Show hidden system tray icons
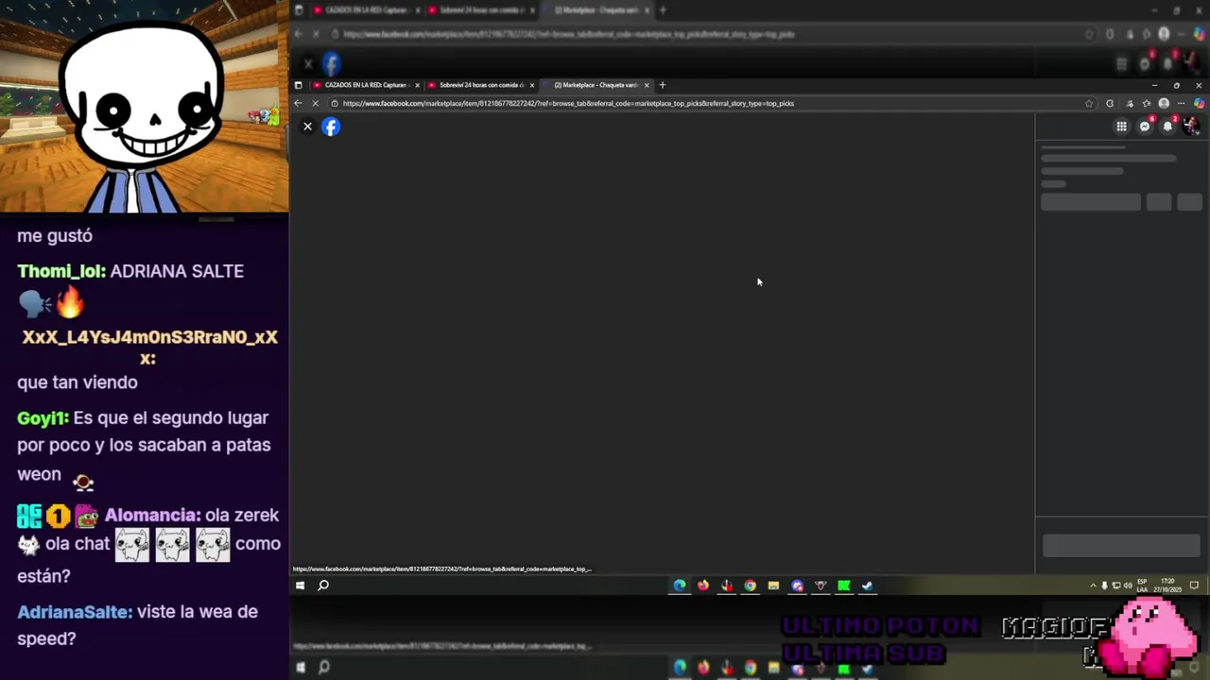 1093,586
